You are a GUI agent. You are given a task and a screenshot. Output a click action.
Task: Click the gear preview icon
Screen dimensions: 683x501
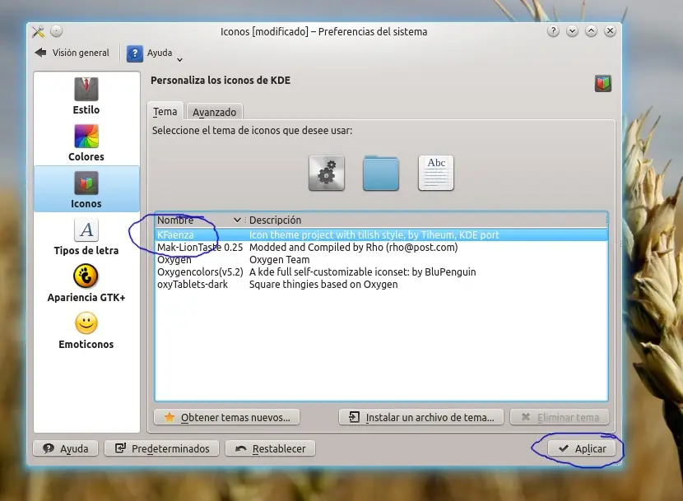(x=327, y=174)
